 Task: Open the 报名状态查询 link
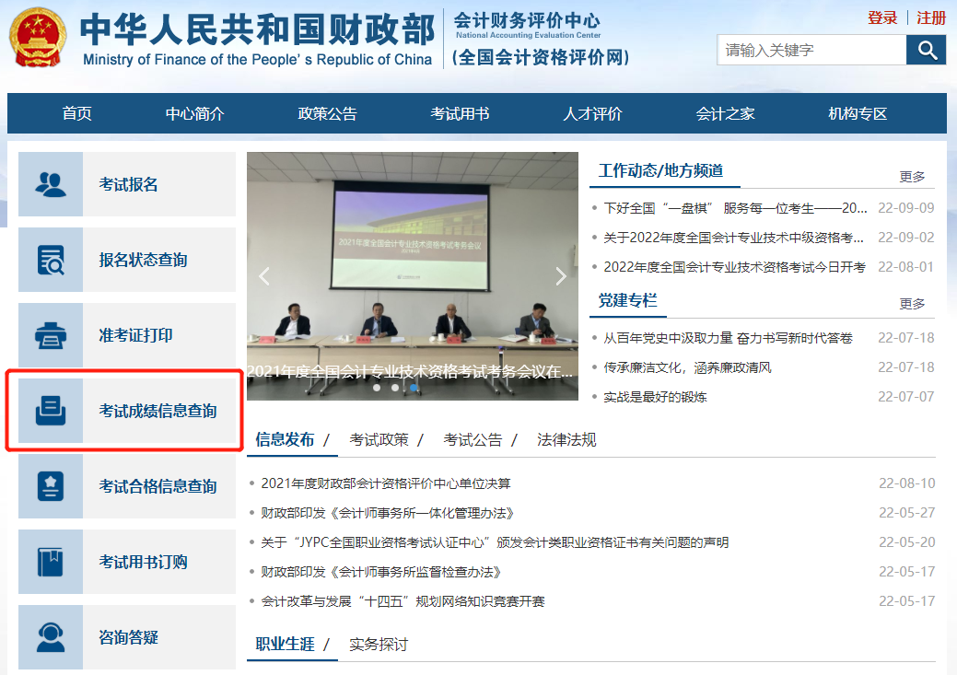click(x=143, y=260)
